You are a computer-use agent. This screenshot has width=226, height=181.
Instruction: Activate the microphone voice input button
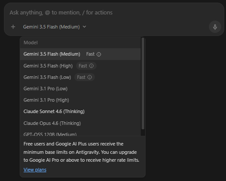(x=215, y=27)
